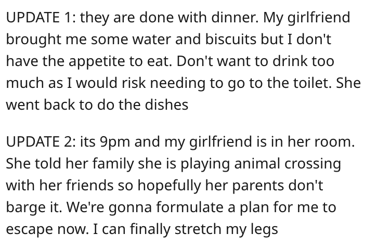Click the word "animal"
This screenshot has width=377, height=247.
pyautogui.click(x=257, y=164)
